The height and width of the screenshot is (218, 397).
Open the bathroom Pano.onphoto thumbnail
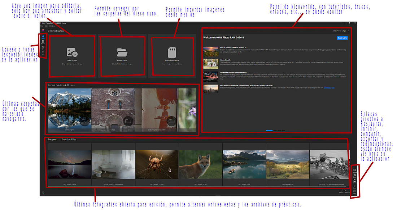pos(113,164)
